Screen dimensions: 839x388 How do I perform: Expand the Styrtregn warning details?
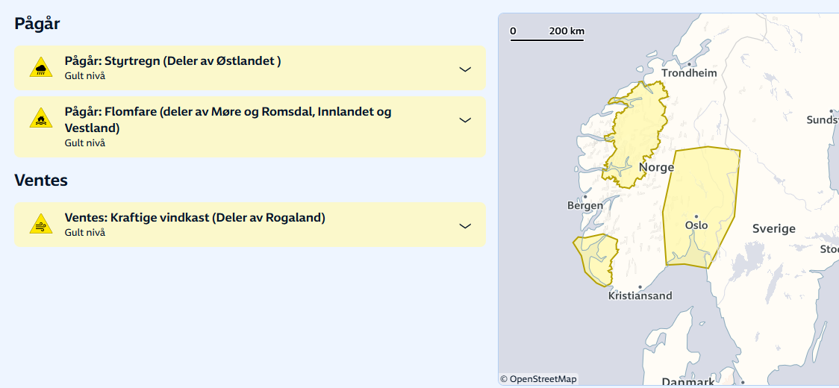point(465,69)
